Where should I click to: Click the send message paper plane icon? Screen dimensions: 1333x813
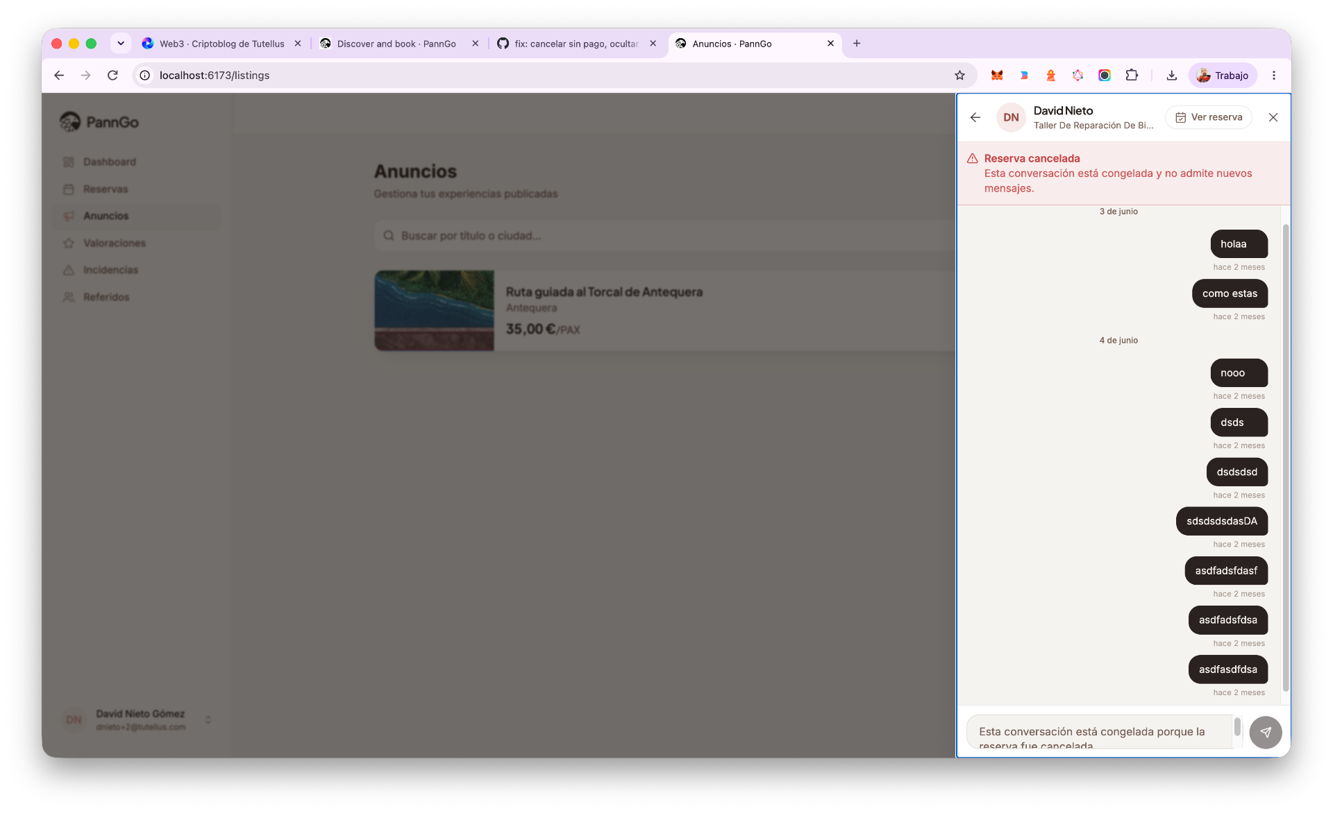tap(1266, 733)
